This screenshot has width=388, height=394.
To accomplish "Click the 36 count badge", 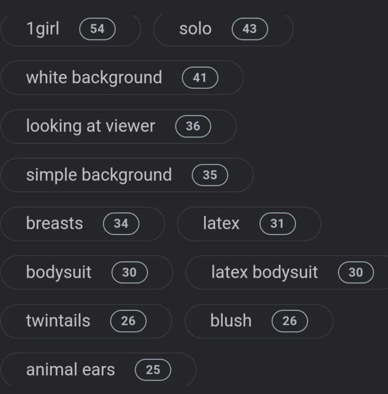I will [193, 126].
